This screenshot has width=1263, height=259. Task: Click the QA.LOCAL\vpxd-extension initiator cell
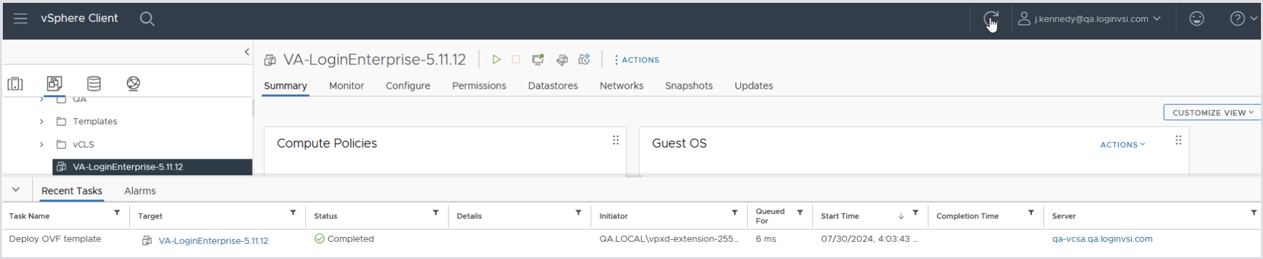tap(669, 239)
